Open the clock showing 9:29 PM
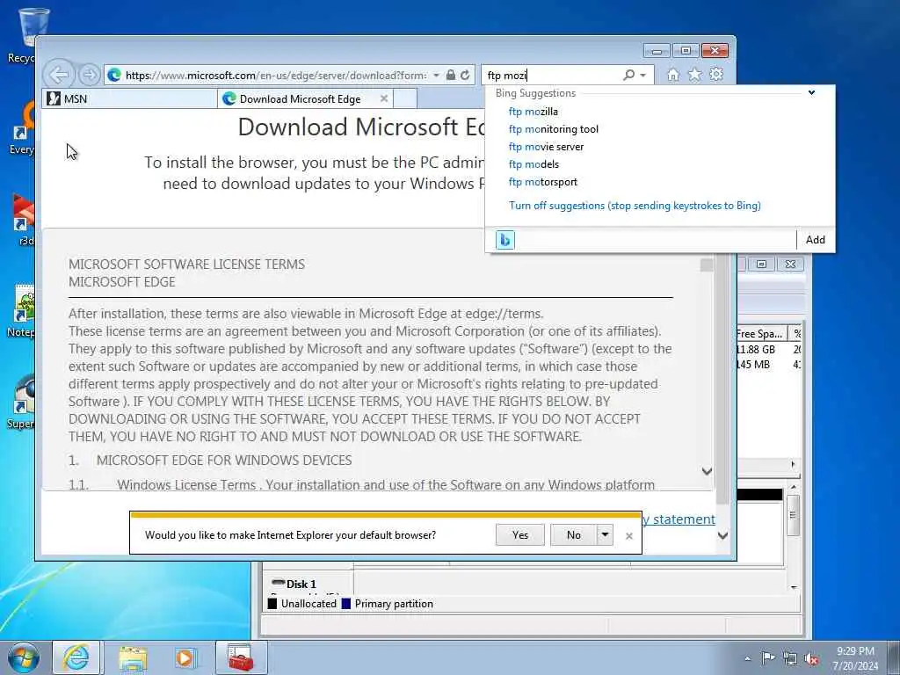900x675 pixels. point(855,657)
